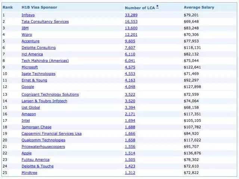
Task: Open the Ust Global link
Action: [x=31, y=108]
